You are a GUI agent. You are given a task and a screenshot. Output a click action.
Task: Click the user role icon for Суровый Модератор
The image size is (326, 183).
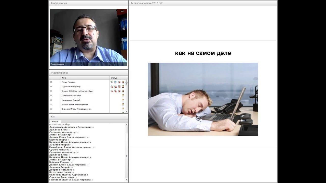(123, 87)
